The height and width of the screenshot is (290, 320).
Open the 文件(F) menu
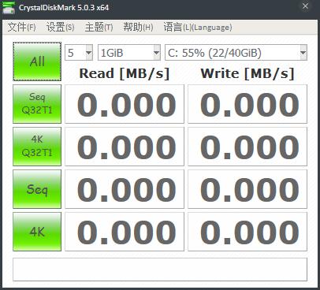pos(21,27)
